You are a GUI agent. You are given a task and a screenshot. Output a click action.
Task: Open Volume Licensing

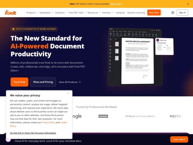point(136,13)
